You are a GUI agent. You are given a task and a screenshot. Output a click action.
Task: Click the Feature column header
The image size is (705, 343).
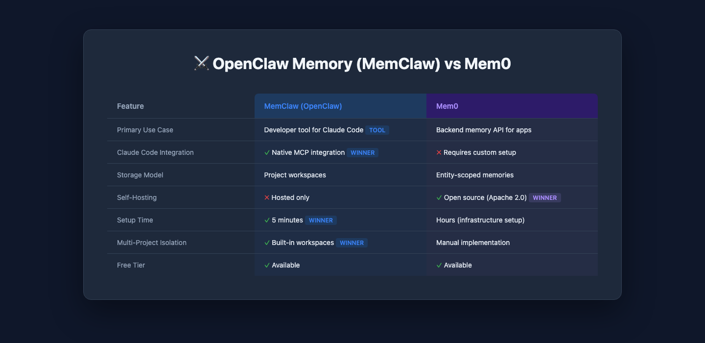130,106
